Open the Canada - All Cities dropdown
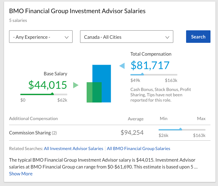This screenshot has width=218, height=186. 127,37
